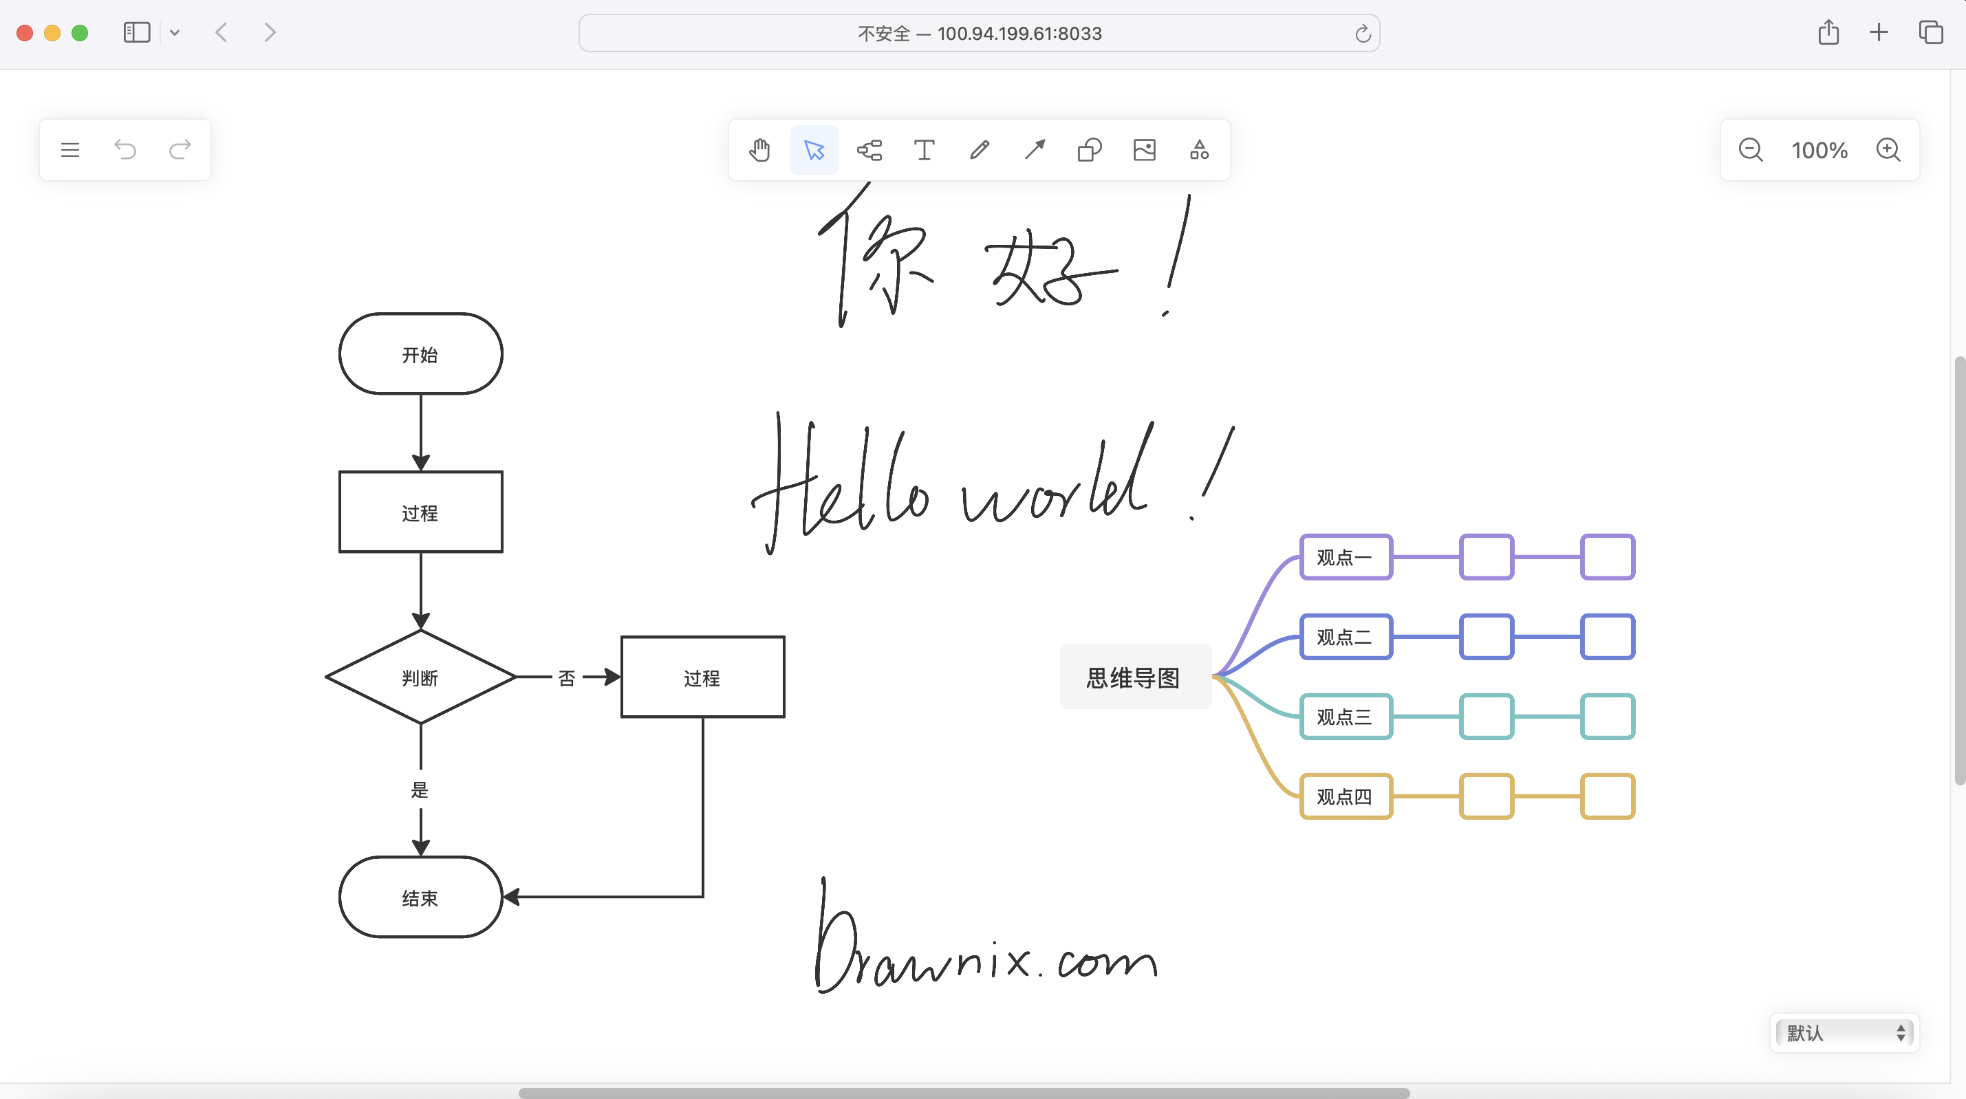Activate the selection arrow tool
The height and width of the screenshot is (1099, 1966).
[x=814, y=150]
